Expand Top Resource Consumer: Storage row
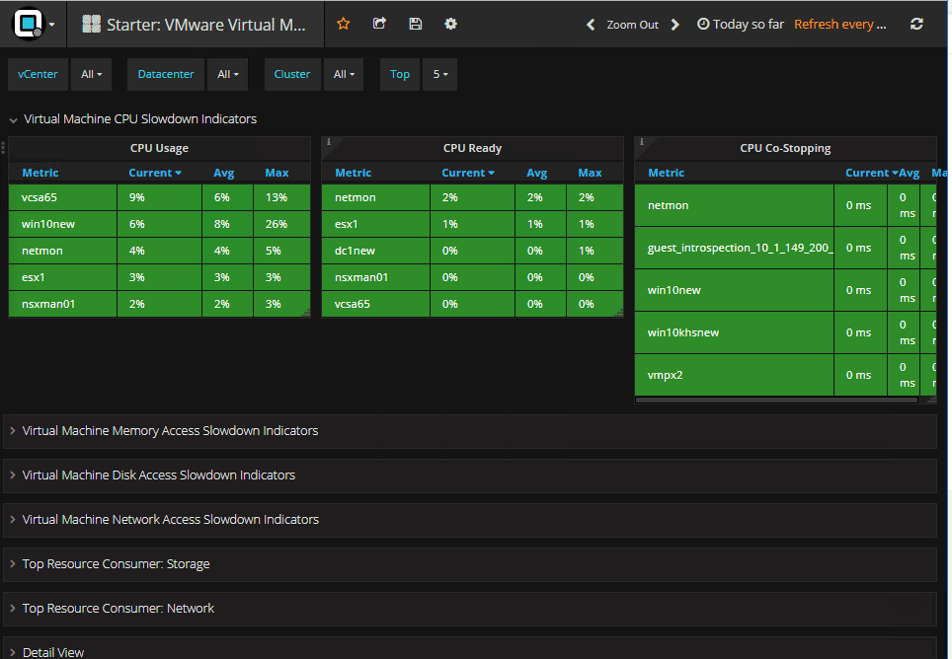Viewport: 952px width, 659px height. 116,564
